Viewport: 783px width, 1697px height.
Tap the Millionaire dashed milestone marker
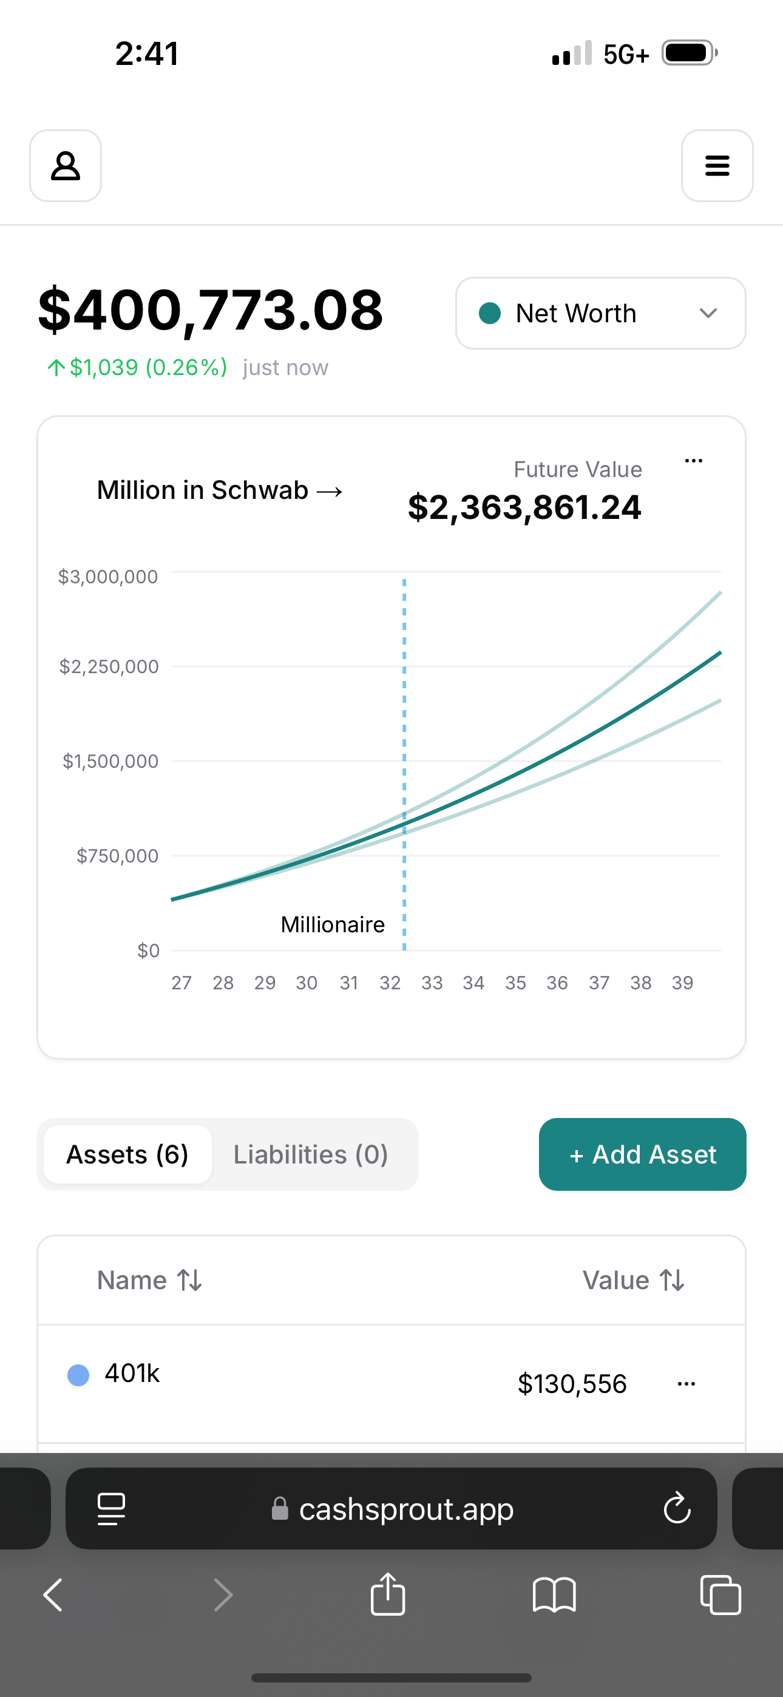pos(404,764)
